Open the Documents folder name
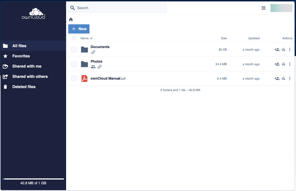Screen dimensions: 296x191 (x=100, y=47)
